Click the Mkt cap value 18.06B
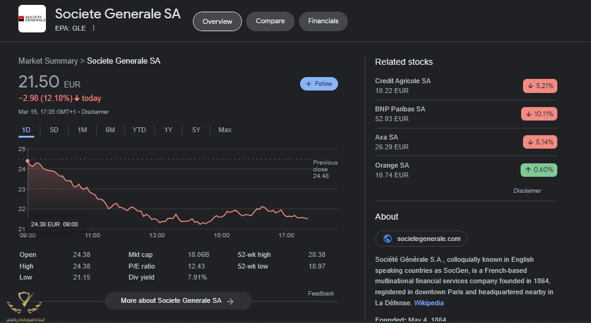 [x=198, y=255]
